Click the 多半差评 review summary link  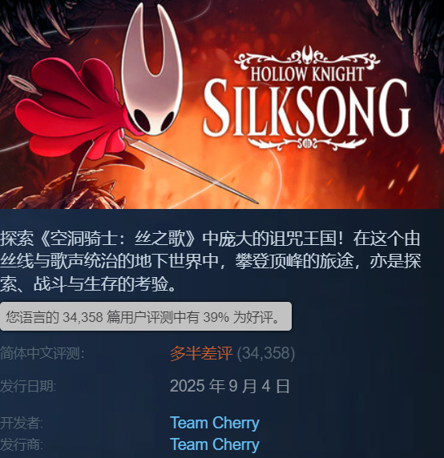coord(201,353)
